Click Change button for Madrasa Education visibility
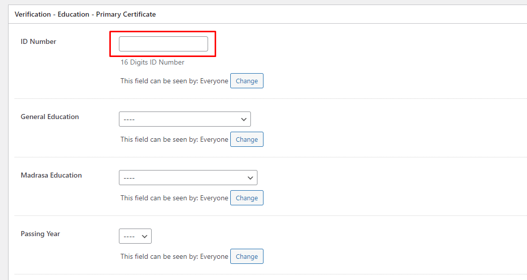The image size is (527, 280). tap(246, 198)
